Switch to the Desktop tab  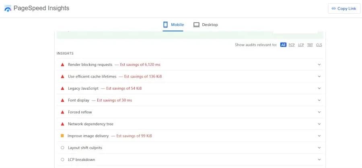click(x=206, y=25)
